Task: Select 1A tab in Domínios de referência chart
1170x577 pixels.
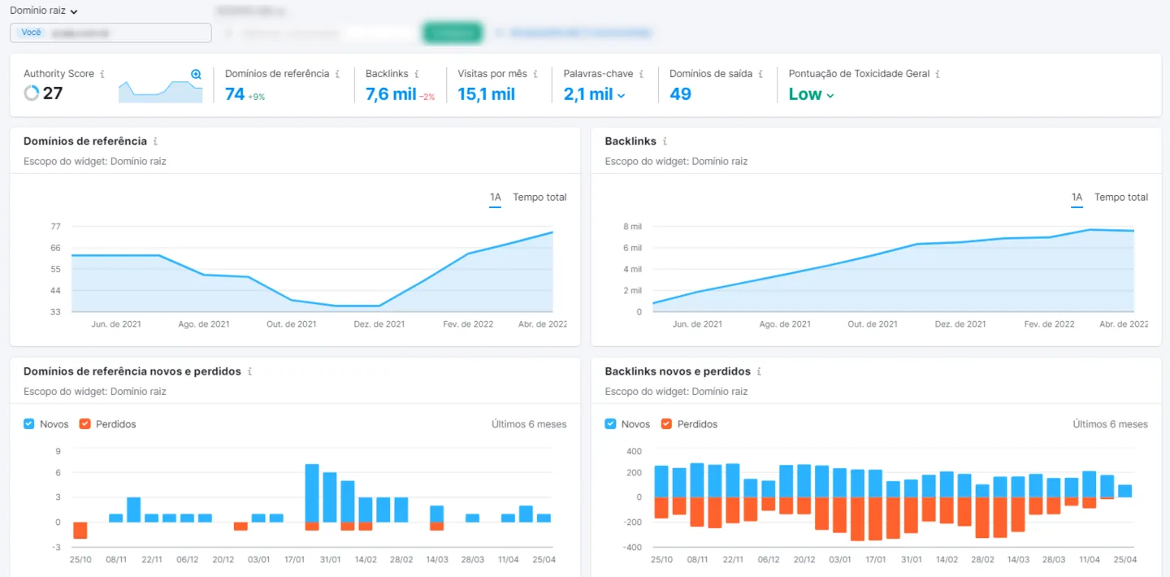Action: coord(496,197)
